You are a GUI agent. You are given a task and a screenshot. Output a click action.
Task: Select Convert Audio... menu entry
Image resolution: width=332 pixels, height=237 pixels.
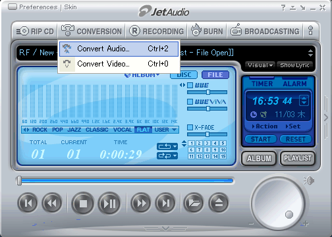coord(119,49)
